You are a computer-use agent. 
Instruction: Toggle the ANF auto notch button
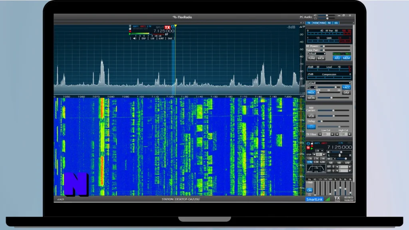(x=347, y=163)
